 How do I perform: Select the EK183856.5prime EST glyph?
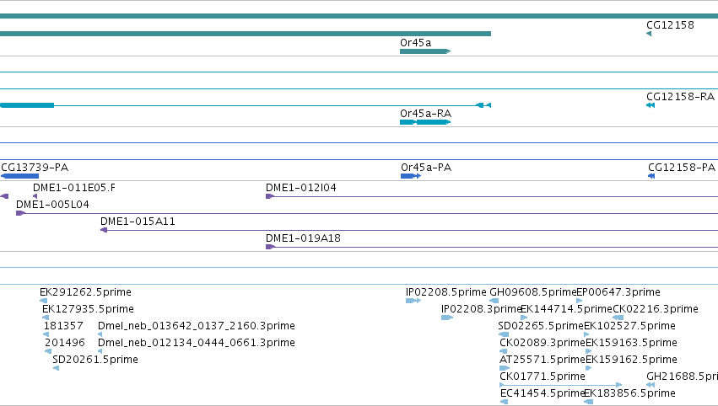click(588, 402)
